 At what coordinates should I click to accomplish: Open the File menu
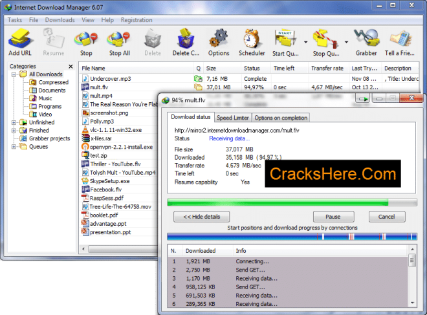point(34,20)
